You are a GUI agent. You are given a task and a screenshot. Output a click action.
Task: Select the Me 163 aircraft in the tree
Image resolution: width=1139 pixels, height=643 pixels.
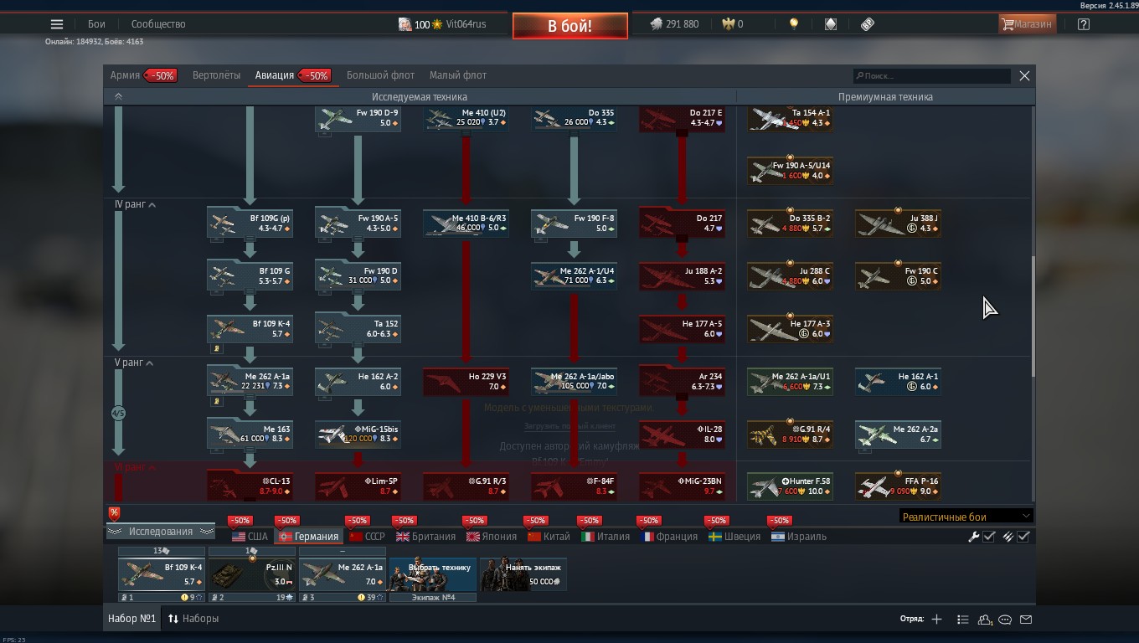(250, 434)
